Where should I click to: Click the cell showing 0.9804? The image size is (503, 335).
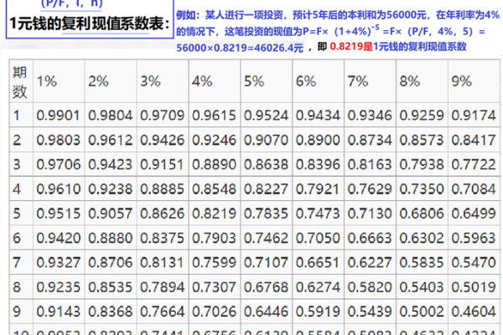tap(110, 116)
